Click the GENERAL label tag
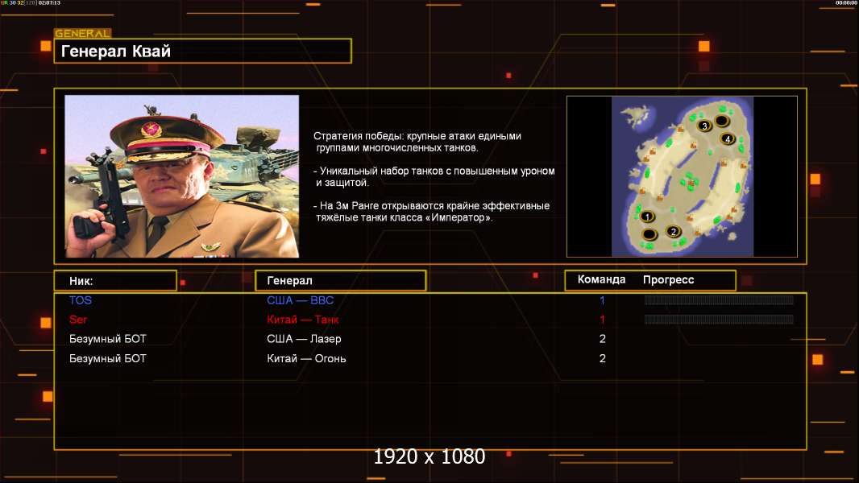859x483 pixels. coord(83,33)
